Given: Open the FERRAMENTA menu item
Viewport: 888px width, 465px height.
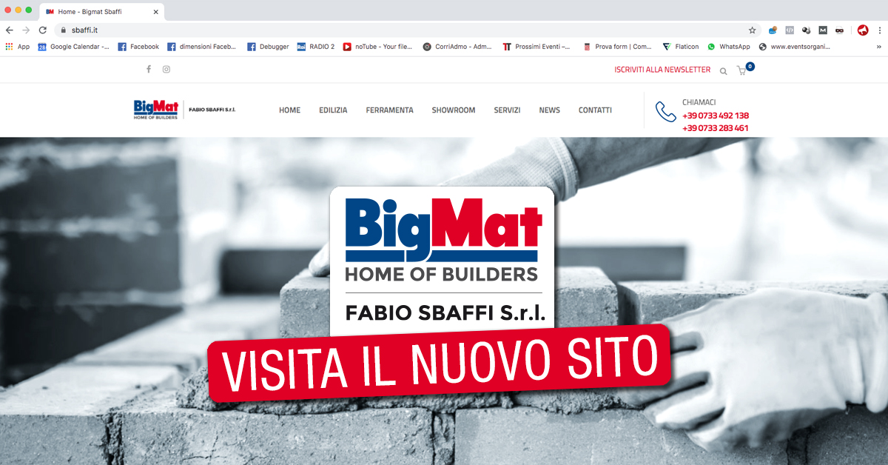Looking at the screenshot, I should tap(389, 110).
